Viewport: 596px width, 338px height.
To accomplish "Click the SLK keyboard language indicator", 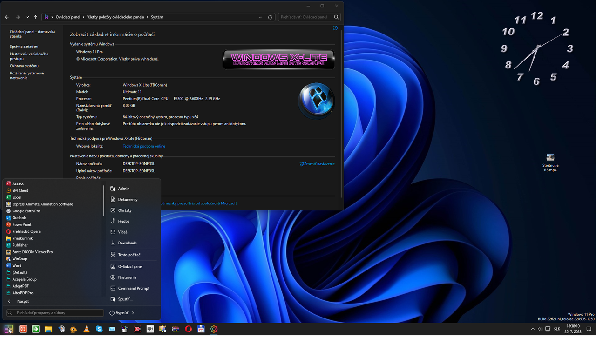I will pyautogui.click(x=557, y=329).
